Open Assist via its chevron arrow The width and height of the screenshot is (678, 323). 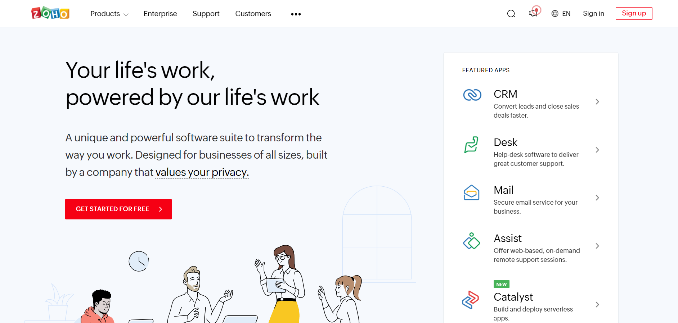[597, 246]
